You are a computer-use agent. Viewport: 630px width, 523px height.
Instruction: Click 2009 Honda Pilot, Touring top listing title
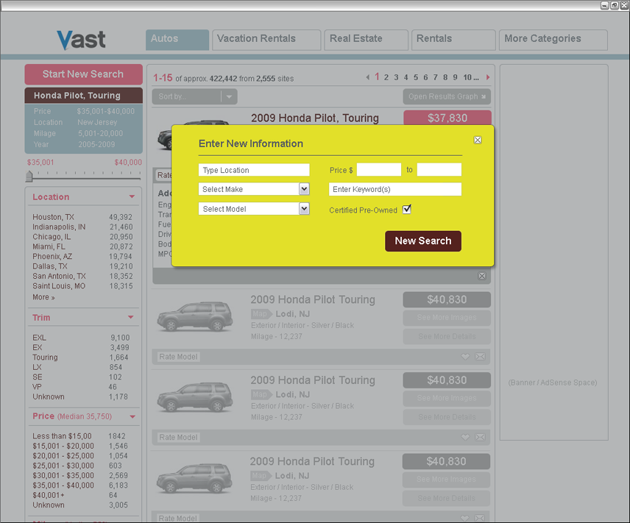pos(315,118)
